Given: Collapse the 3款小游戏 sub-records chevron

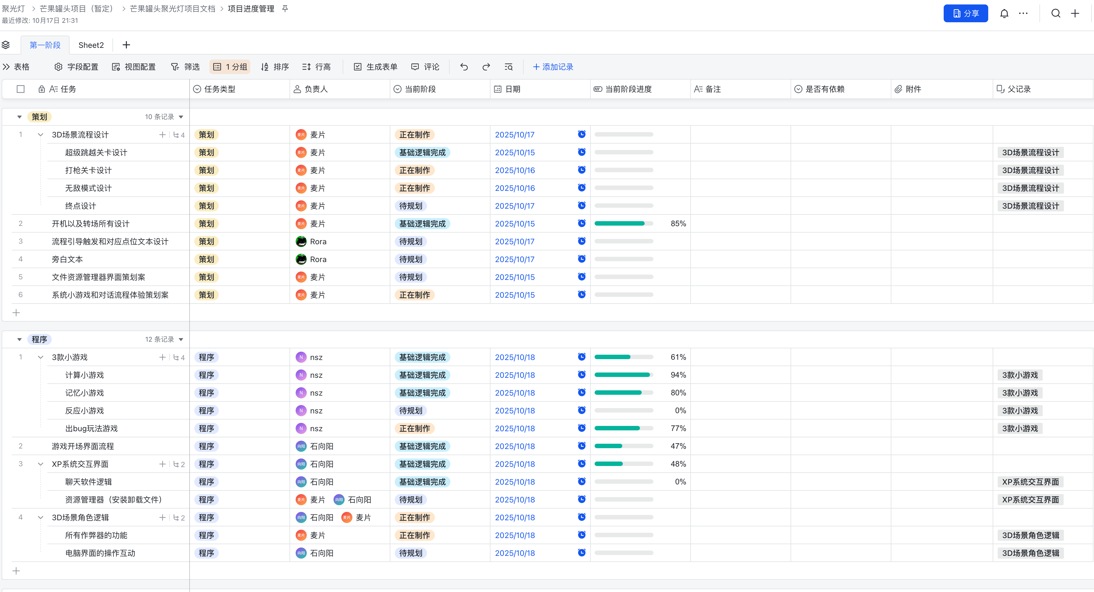Looking at the screenshot, I should pyautogui.click(x=40, y=357).
